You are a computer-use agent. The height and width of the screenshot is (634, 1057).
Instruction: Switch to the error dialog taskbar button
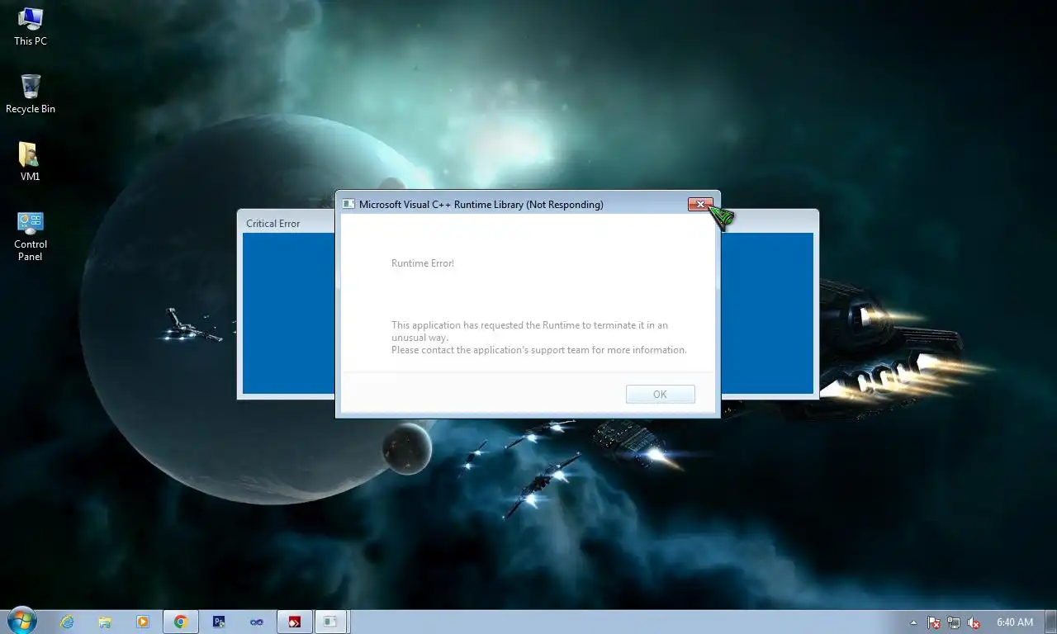pos(330,622)
